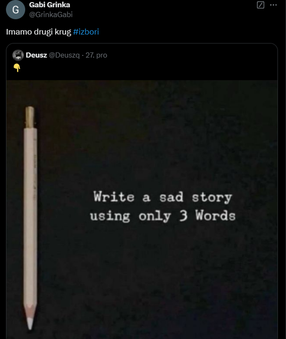Click the dark area below the image text
286x339 pixels.
162,276
